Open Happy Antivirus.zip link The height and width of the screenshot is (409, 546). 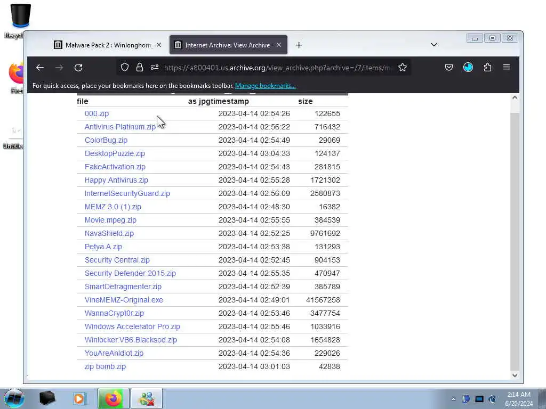116,180
